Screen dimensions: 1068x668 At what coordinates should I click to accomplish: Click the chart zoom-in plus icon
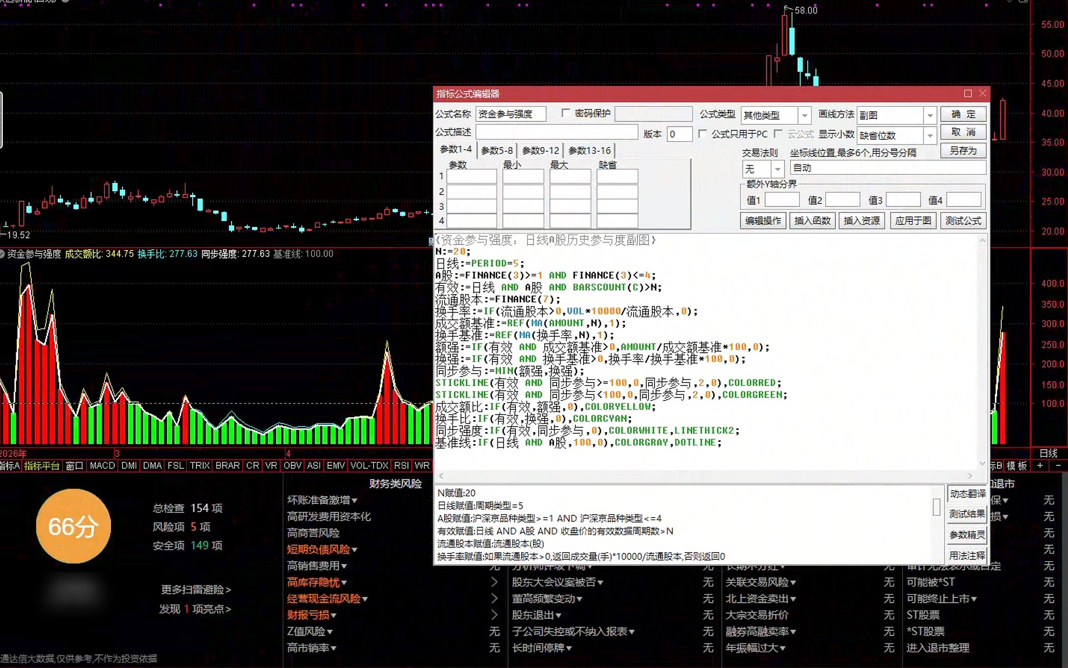click(x=1040, y=466)
